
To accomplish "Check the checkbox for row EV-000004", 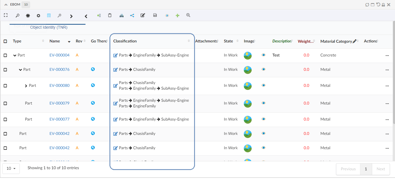I will (x=5, y=55).
